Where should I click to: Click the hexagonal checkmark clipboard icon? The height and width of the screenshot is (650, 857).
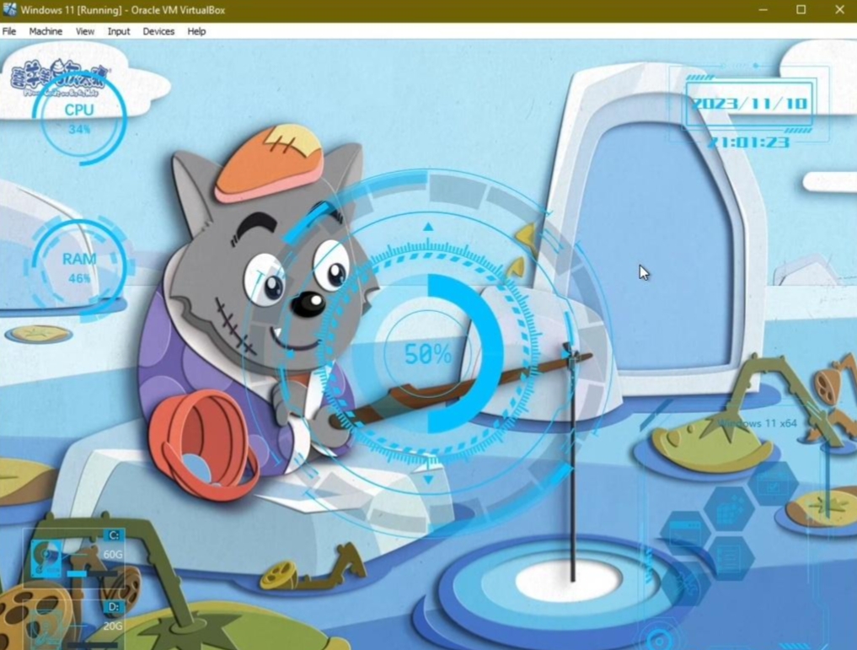coord(772,486)
